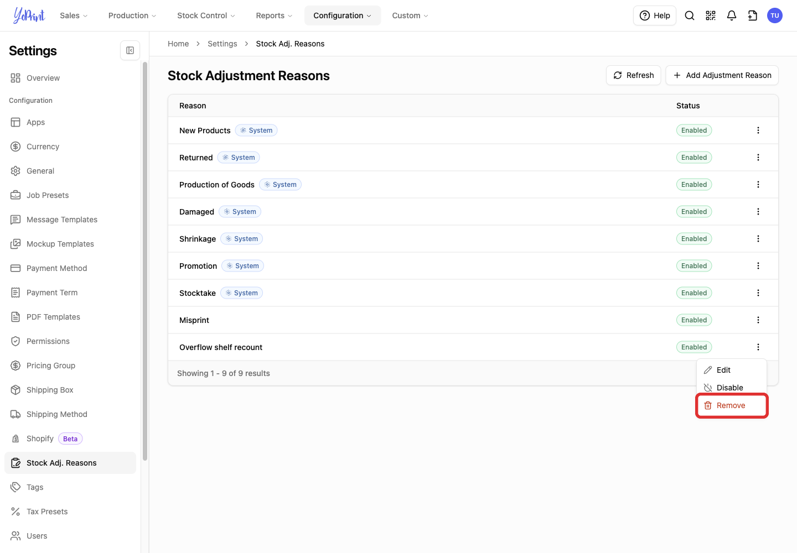797x553 pixels.
Task: Click the sidebar vertical scrollbar
Action: (145, 261)
